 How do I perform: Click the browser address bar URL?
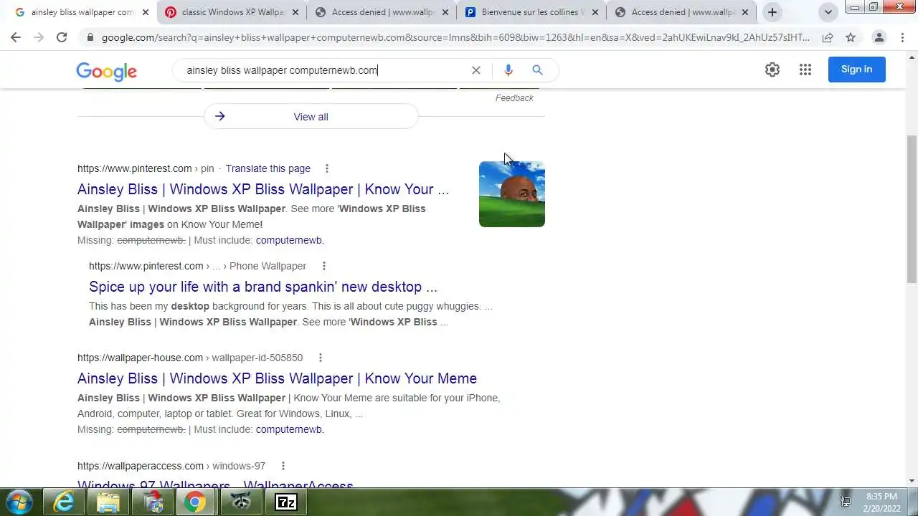pos(455,37)
